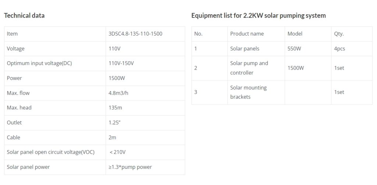377x185 pixels.
Task: Select the 1500W power value in Technical data
Action: (x=117, y=78)
